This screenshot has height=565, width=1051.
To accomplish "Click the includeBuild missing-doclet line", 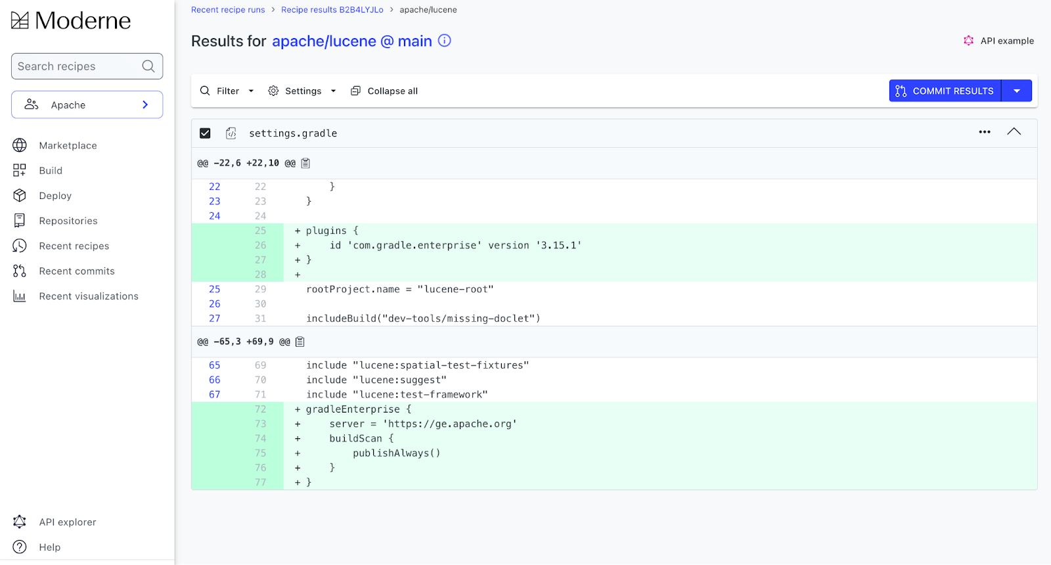I will coord(423,319).
